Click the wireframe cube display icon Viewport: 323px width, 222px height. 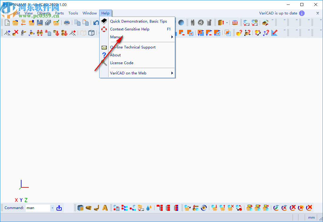(x=91, y=33)
